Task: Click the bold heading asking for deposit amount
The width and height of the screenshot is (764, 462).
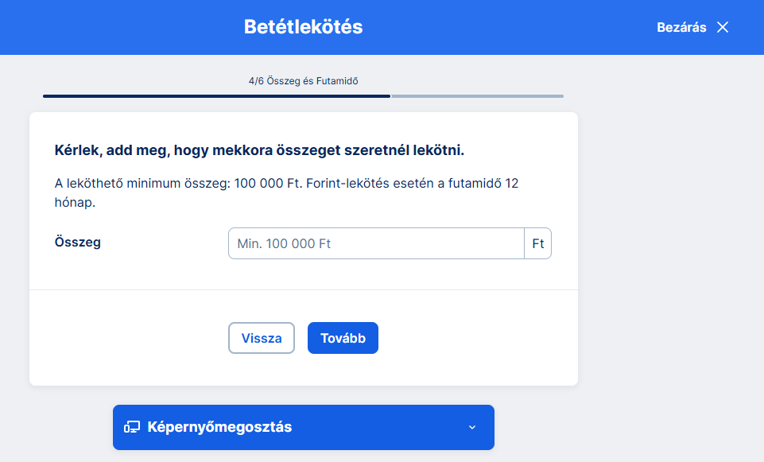Action: 258,149
